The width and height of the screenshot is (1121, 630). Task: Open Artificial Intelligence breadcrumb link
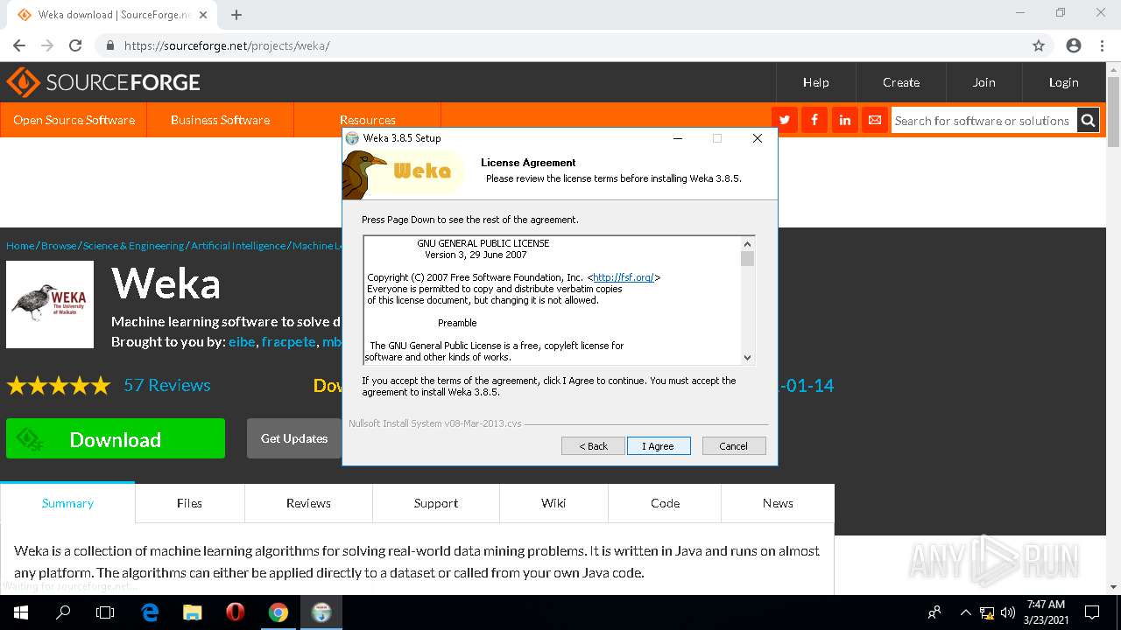pos(238,246)
